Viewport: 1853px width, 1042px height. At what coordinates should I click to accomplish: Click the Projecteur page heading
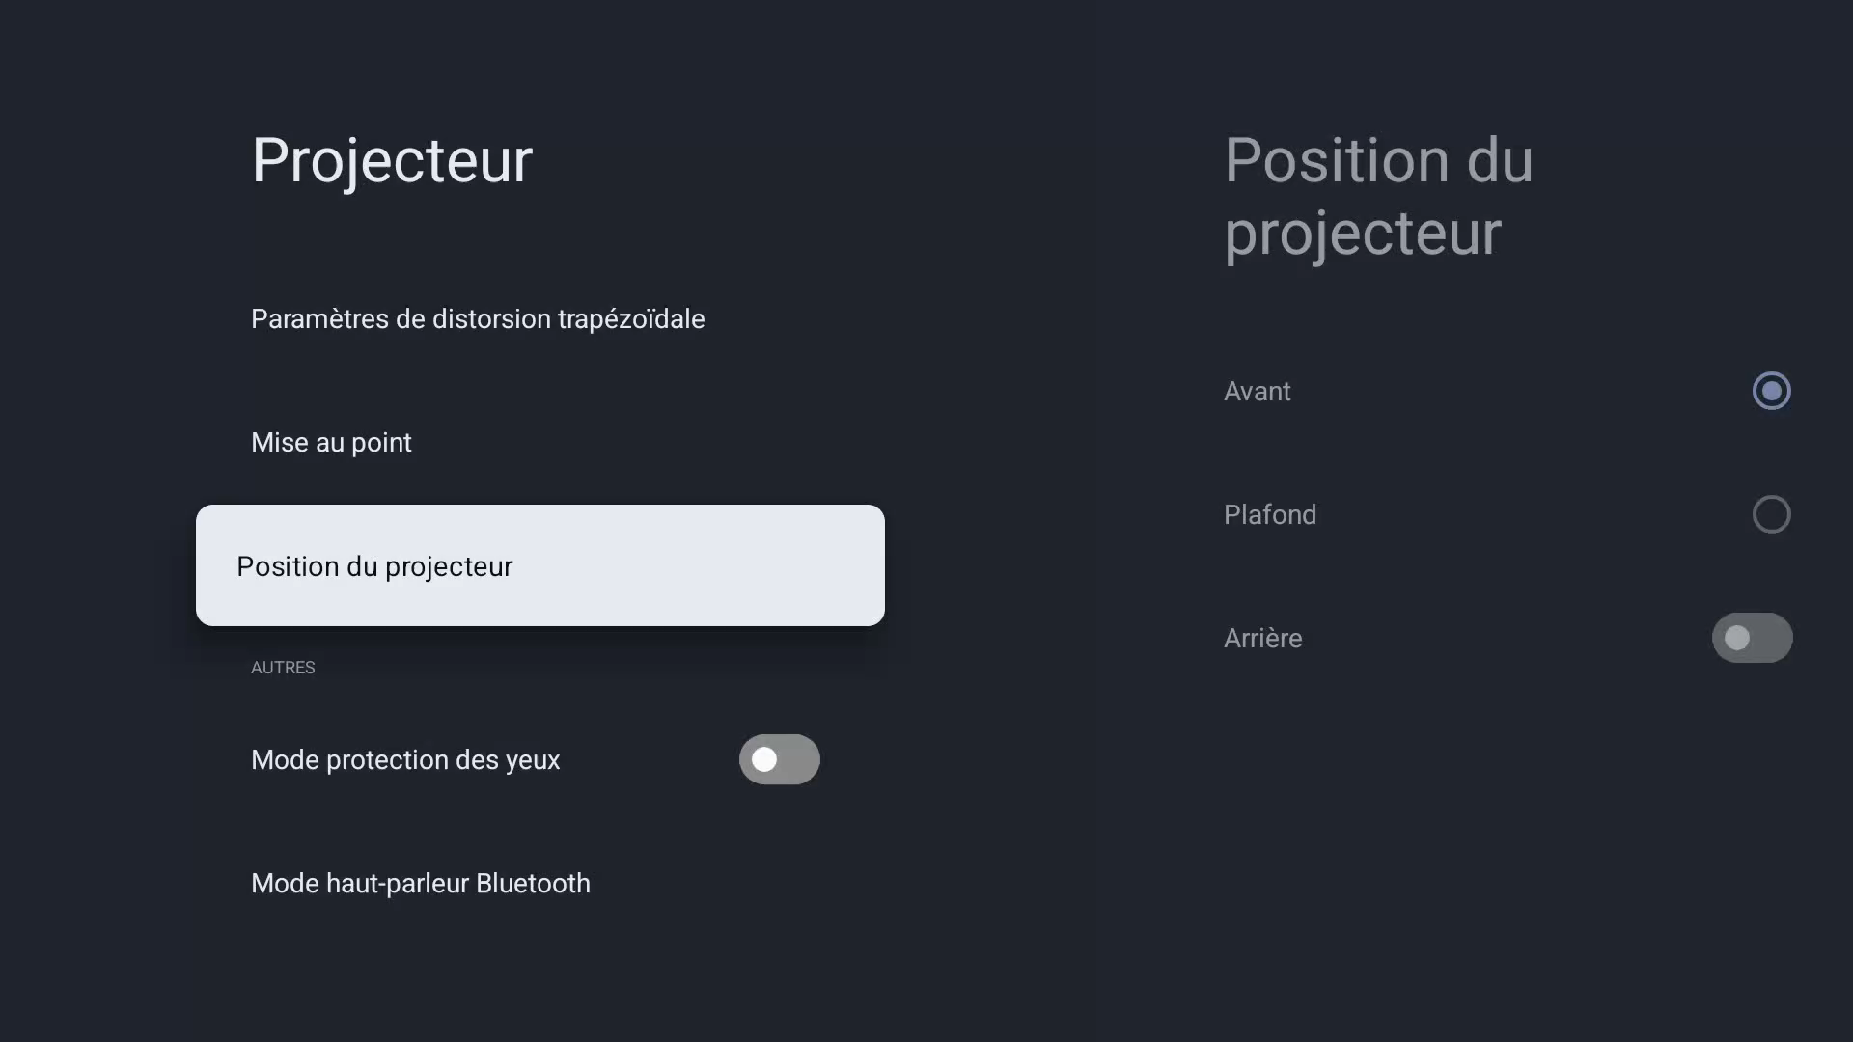392,160
